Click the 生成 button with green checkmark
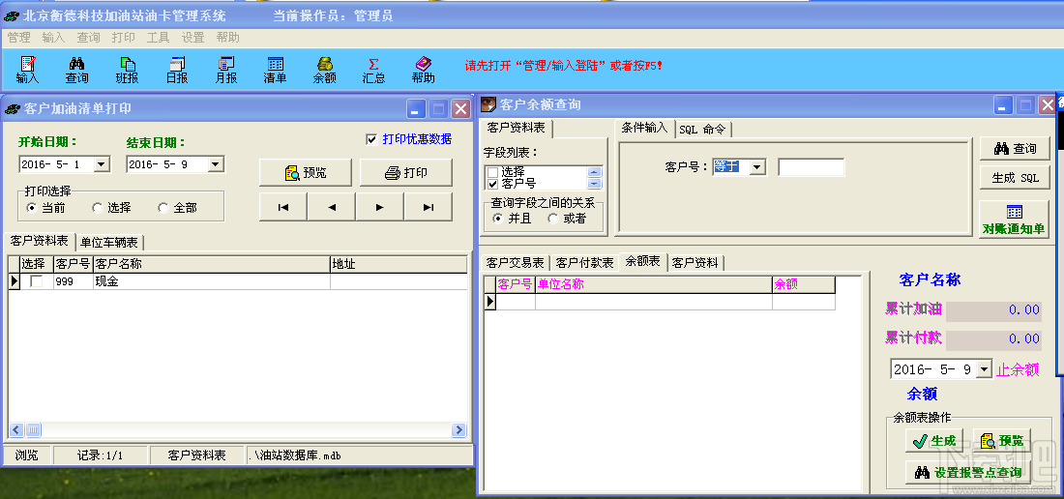This screenshot has height=499, width=1064. click(x=933, y=441)
